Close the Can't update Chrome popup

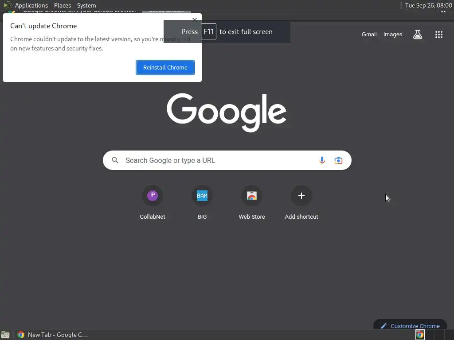[x=195, y=19]
